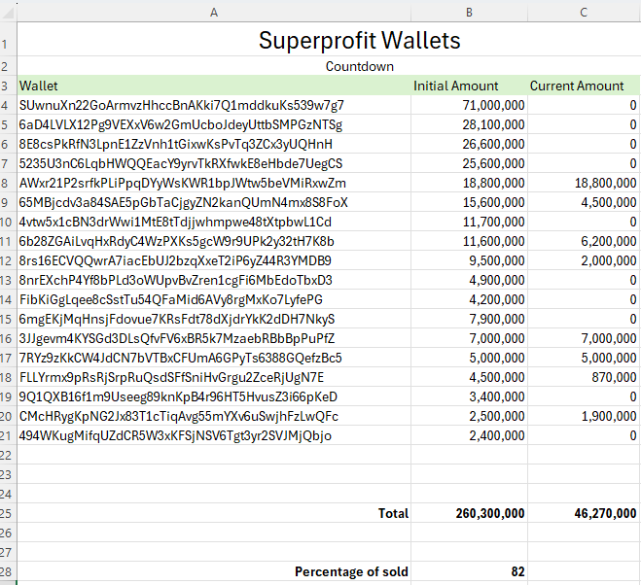The width and height of the screenshot is (641, 585).
Task: Click wallet cell starting with 494WKugMifq
Action: [x=214, y=436]
